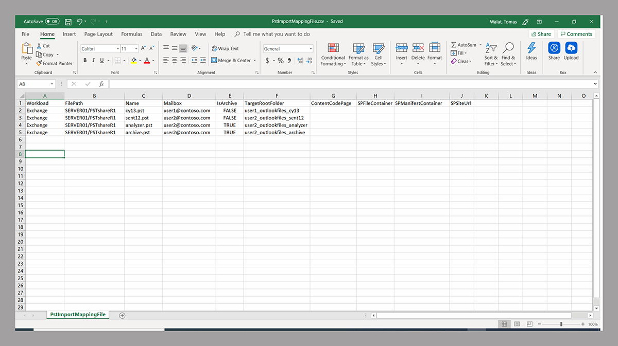Click the Insert function fx icon
This screenshot has height=346, width=618.
(101, 84)
